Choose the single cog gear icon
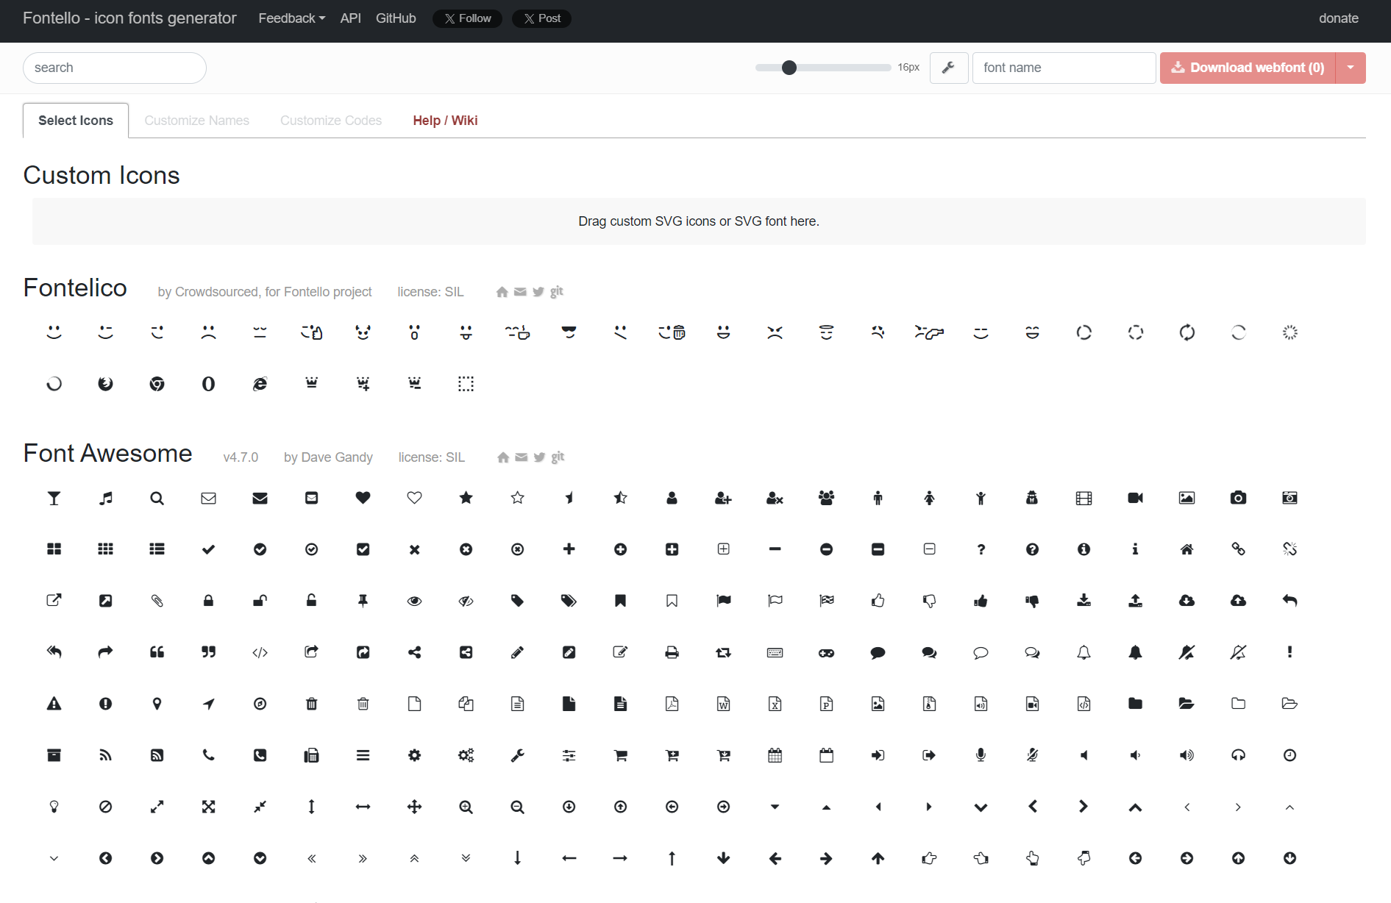Viewport: 1391px width, 903px height. pos(415,755)
